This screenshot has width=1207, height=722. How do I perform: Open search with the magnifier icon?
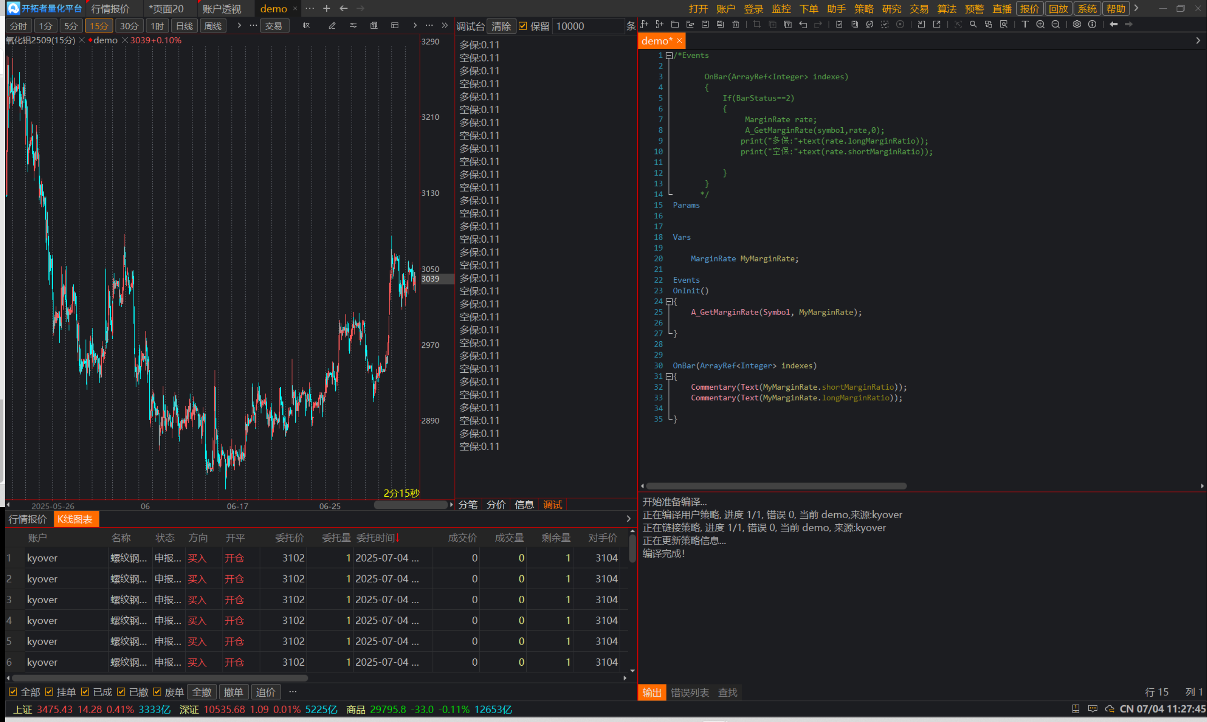[973, 24]
